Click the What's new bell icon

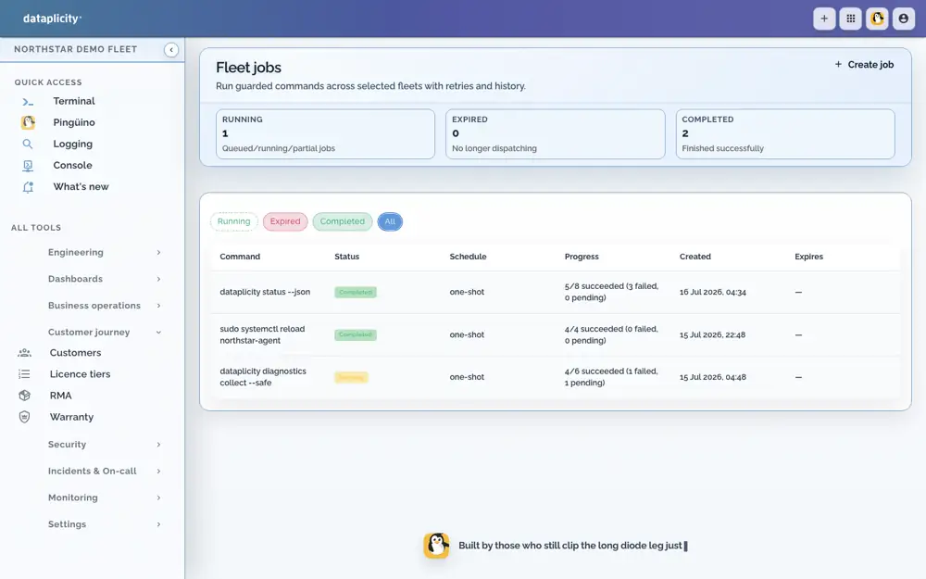click(x=28, y=187)
